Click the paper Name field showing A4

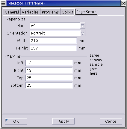coord(55,26)
